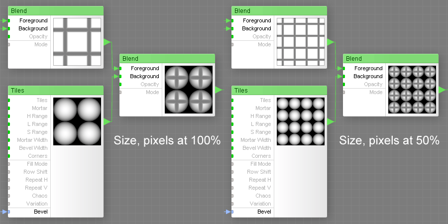
Task: Click the Corners port on the right Tiles node
Action: 232,156
